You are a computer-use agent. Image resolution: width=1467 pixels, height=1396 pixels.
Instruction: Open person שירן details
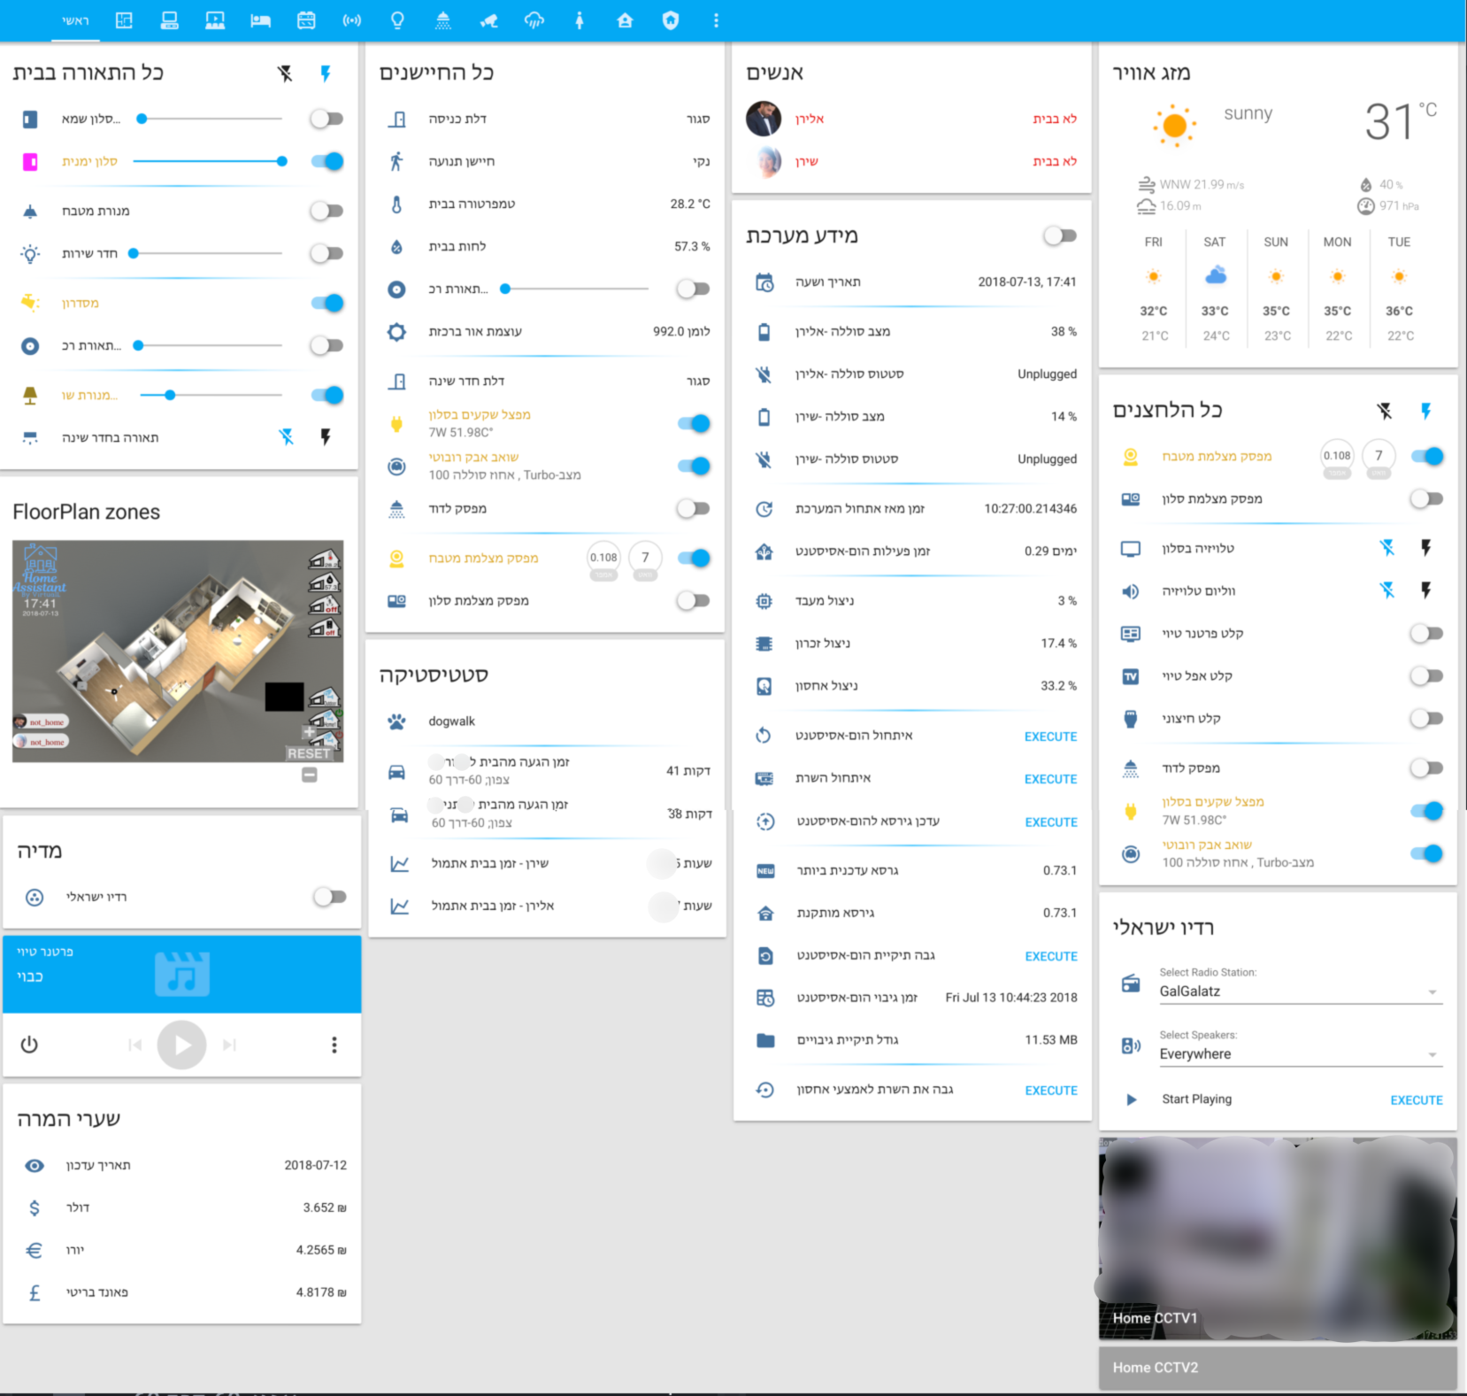(x=911, y=161)
